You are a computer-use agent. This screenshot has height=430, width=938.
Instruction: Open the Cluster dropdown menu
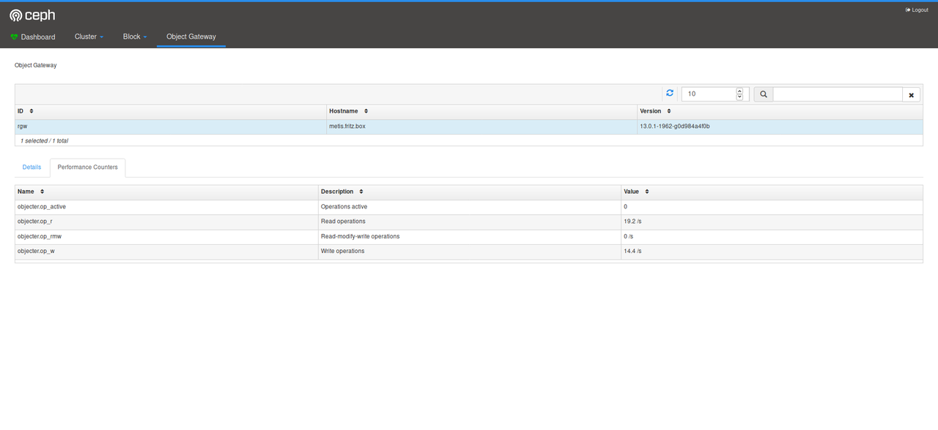point(89,37)
